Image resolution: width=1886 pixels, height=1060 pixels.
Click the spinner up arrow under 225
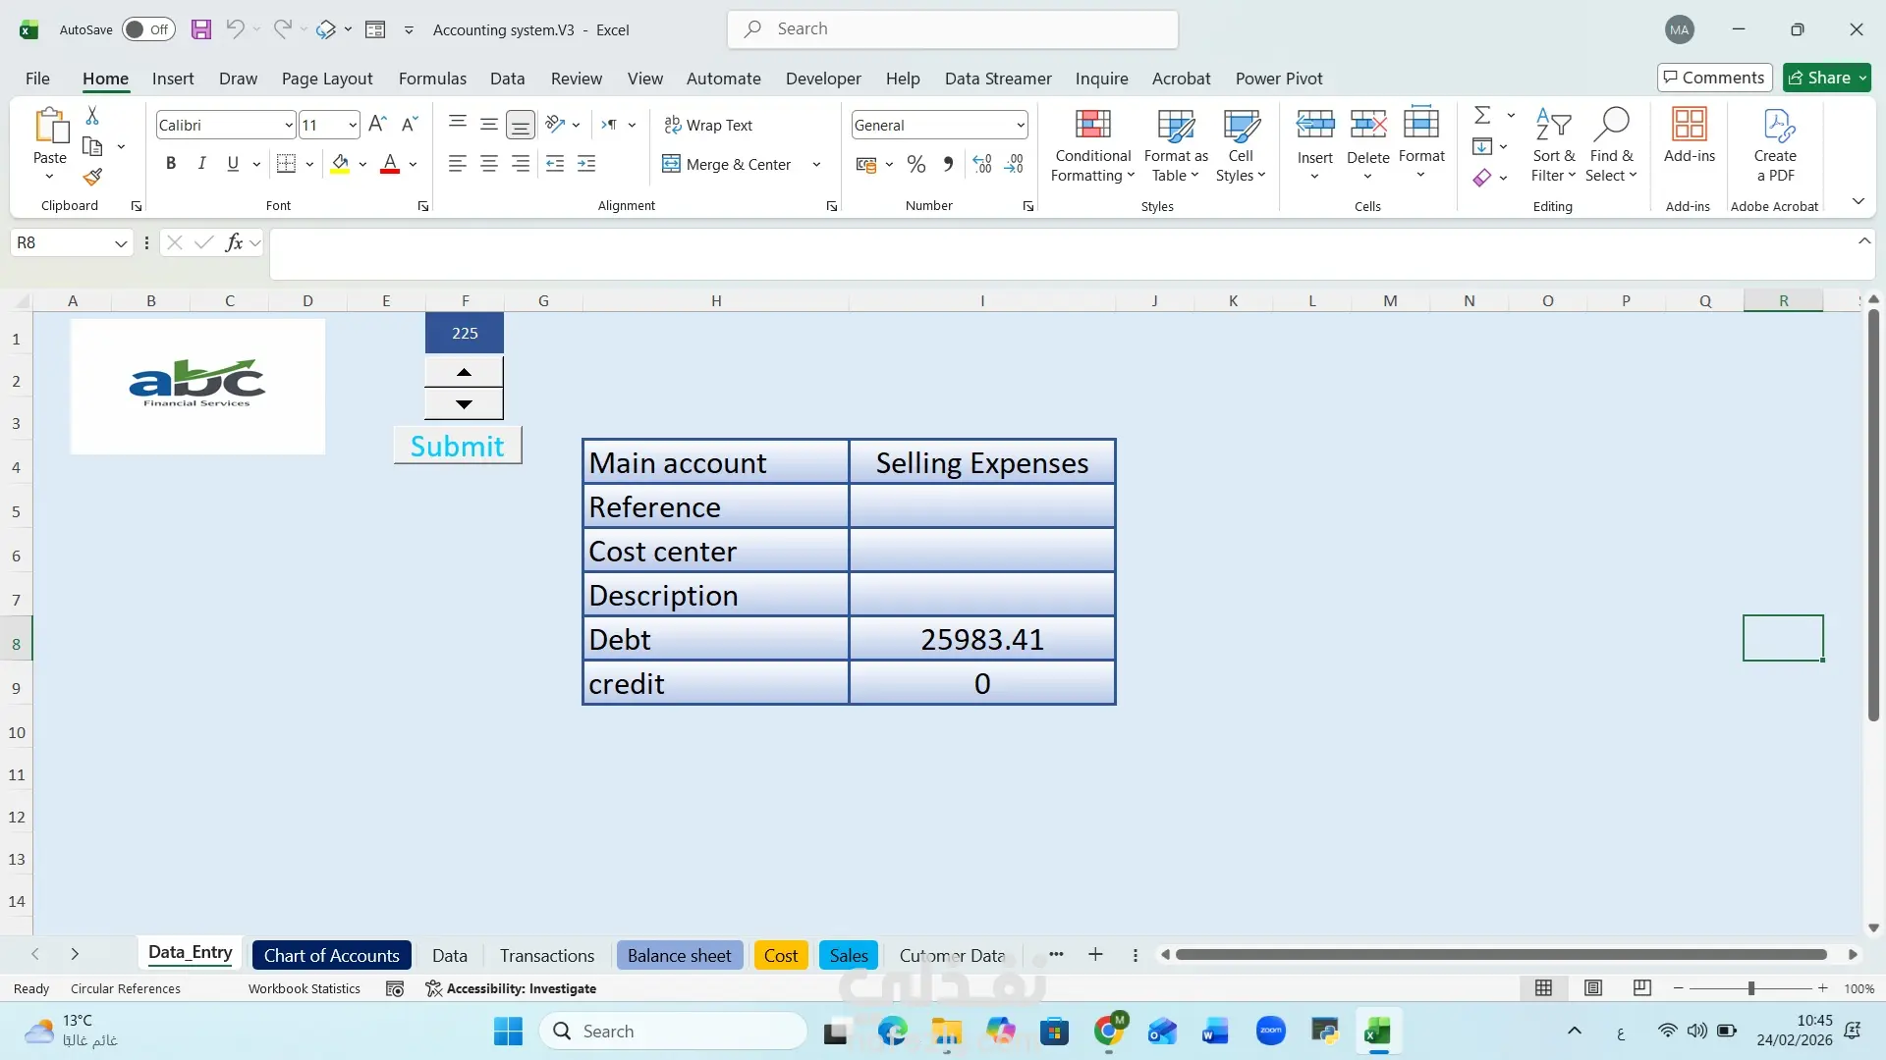(x=464, y=372)
